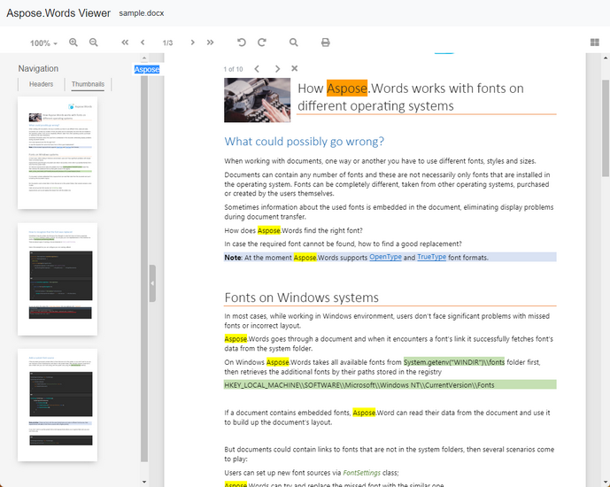The width and height of the screenshot is (610, 487).
Task: Rotate the document counterclockwise
Action: pyautogui.click(x=242, y=43)
